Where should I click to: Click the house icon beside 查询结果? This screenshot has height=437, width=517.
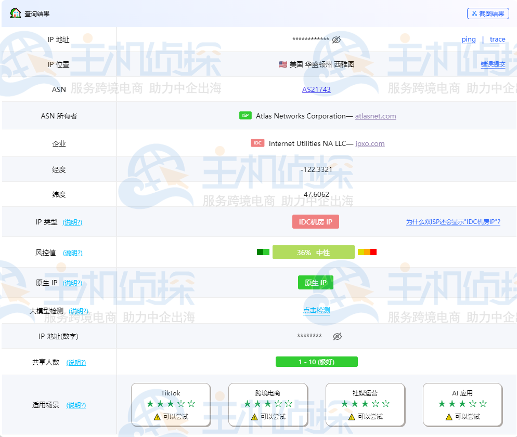[15, 13]
